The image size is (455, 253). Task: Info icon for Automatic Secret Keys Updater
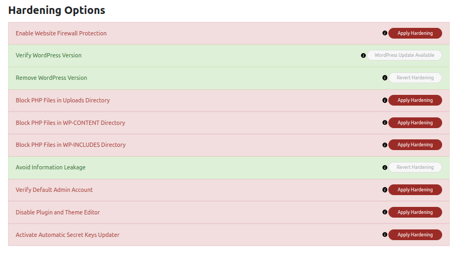pos(385,235)
